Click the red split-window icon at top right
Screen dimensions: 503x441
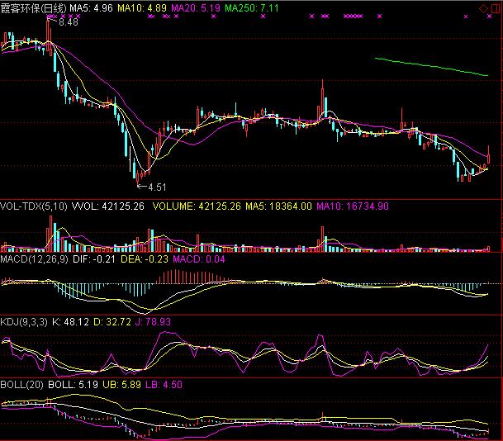click(496, 8)
